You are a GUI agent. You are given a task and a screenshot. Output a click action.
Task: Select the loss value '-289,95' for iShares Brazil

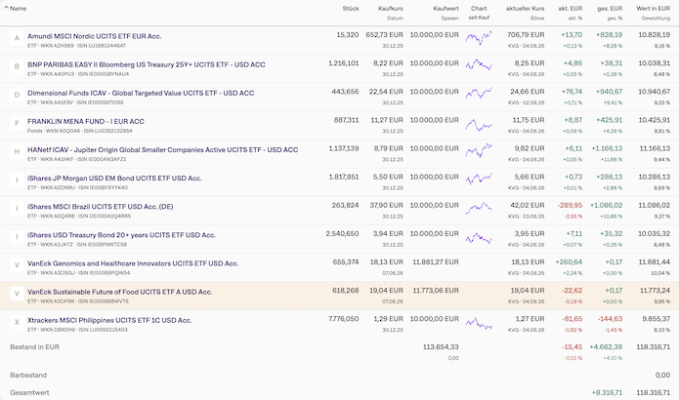(570, 206)
